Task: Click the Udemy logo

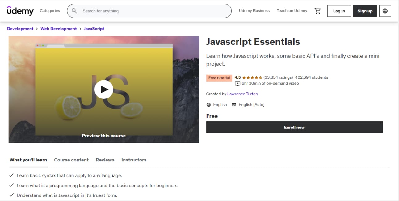Action: tap(20, 11)
